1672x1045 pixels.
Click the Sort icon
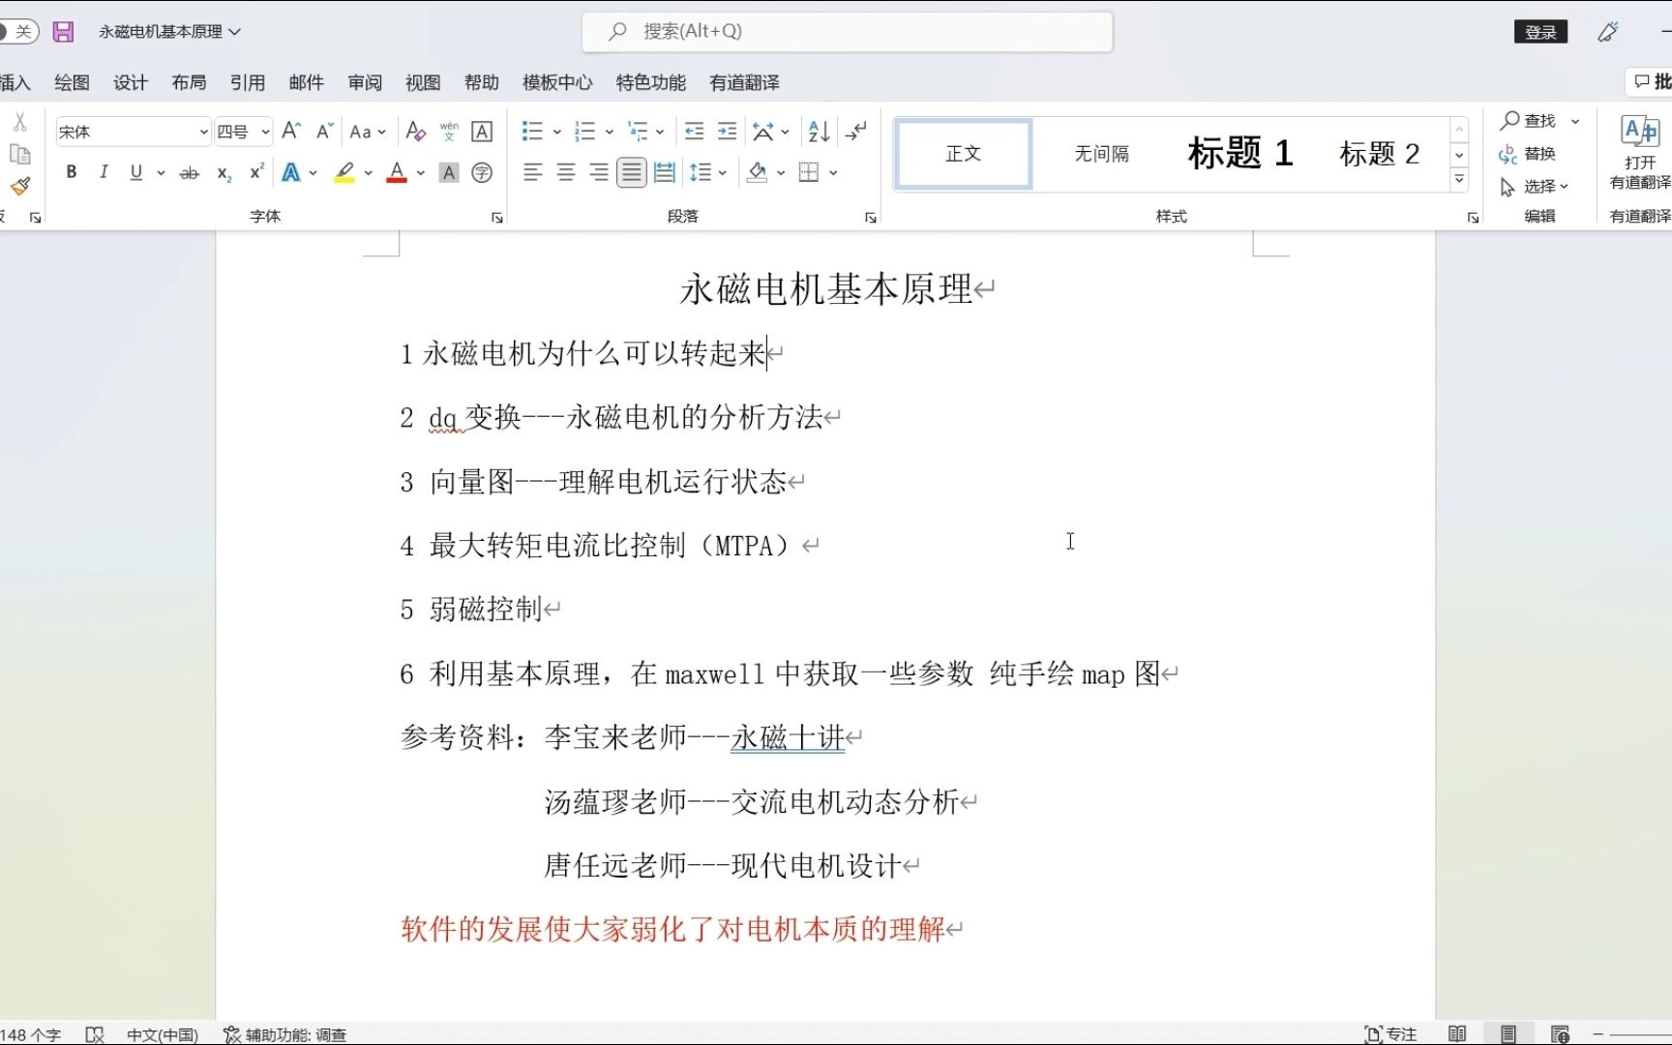(x=819, y=131)
